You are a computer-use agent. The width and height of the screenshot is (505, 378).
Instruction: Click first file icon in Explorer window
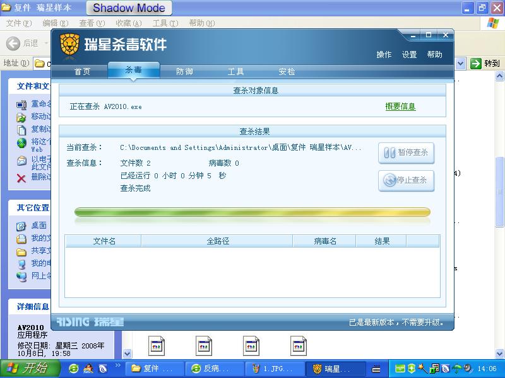click(156, 346)
